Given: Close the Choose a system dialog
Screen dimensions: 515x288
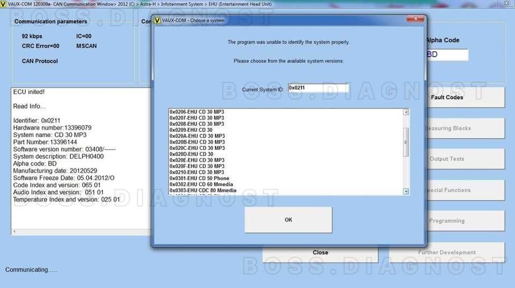Looking at the screenshot, I should coord(415,19).
